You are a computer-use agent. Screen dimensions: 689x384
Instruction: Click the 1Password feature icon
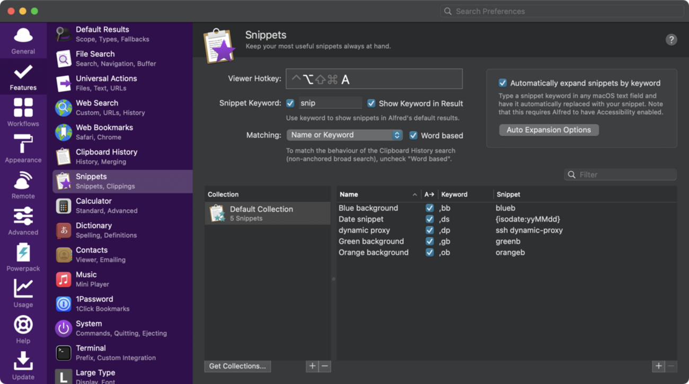(64, 303)
